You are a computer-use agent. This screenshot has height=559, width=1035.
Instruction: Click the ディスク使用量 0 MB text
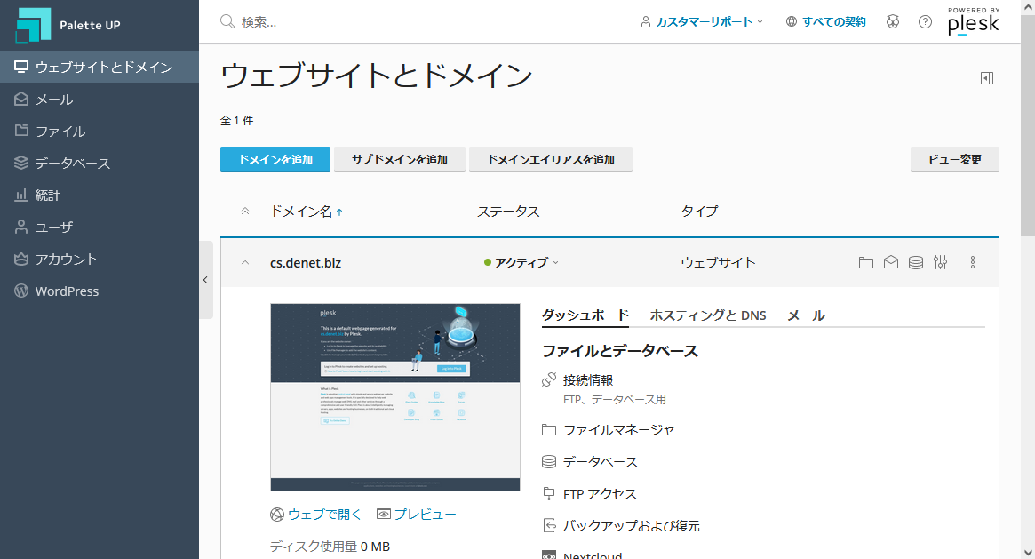click(330, 547)
